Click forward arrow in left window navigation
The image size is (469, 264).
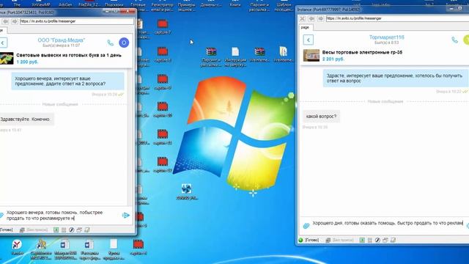click(x=15, y=21)
